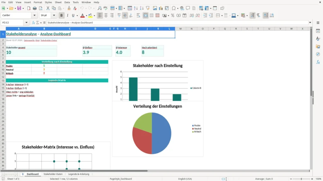Switch to Stakeholder-Daten sheet tab
This screenshot has height=181, width=323.
click(53, 174)
